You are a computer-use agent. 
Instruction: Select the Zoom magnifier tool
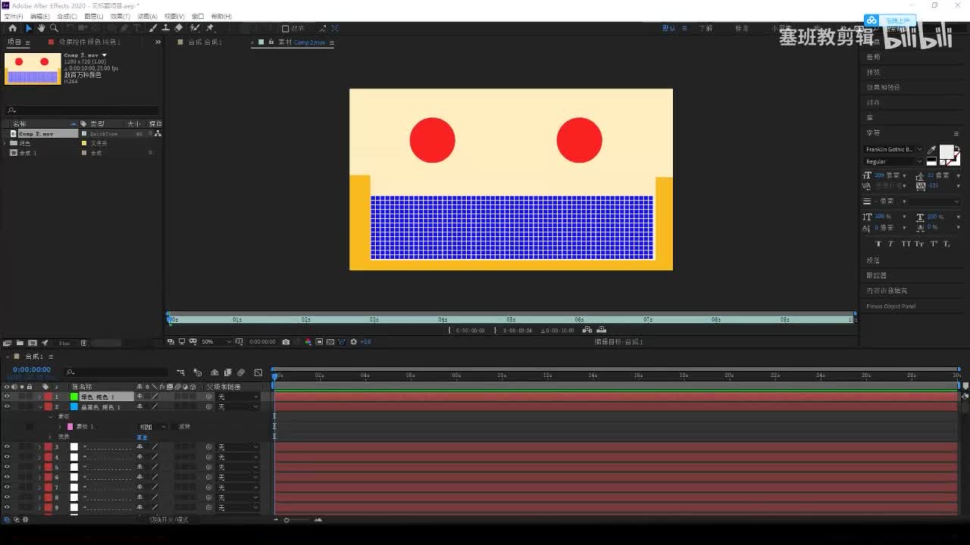click(54, 28)
